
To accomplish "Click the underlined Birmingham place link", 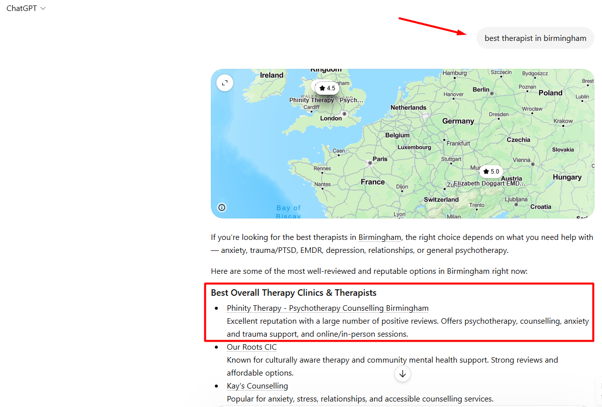I will (x=380, y=237).
